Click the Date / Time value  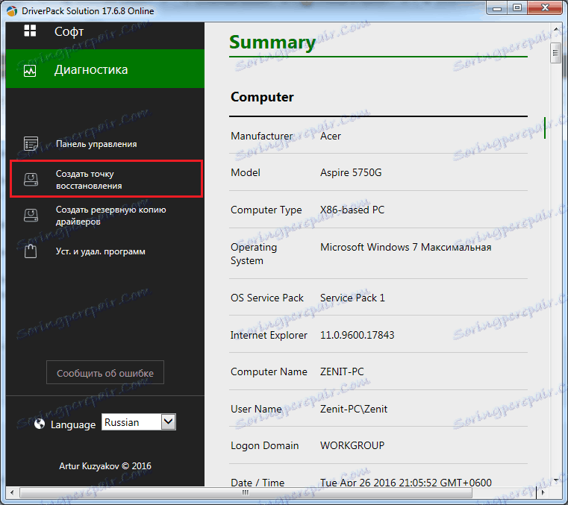pyautogui.click(x=406, y=483)
